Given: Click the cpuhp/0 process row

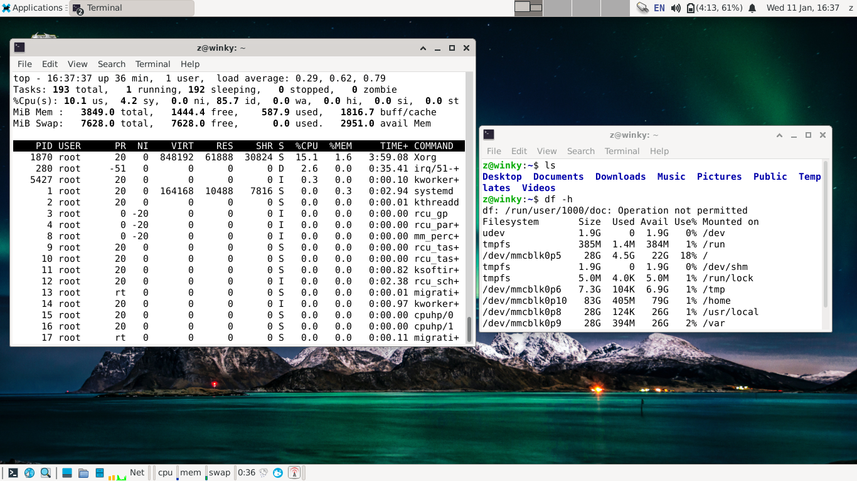Looking at the screenshot, I should pos(238,315).
